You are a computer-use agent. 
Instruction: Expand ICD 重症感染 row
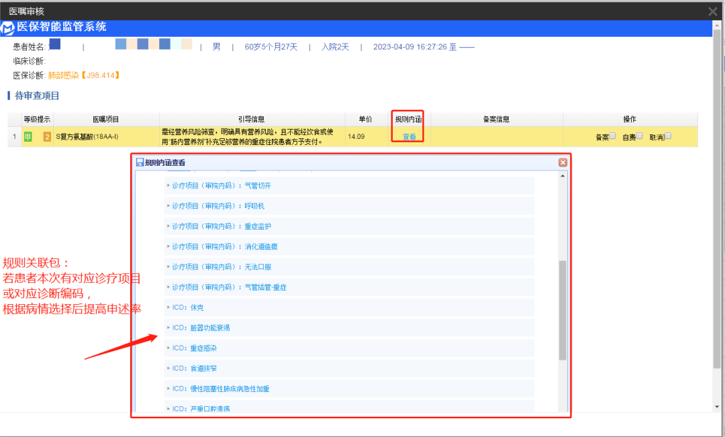349,348
